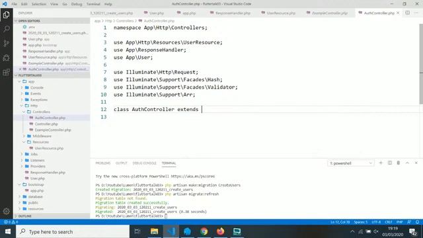Image resolution: width=423 pixels, height=238 pixels.
Task: Open the Help menu
Action: [108, 4]
